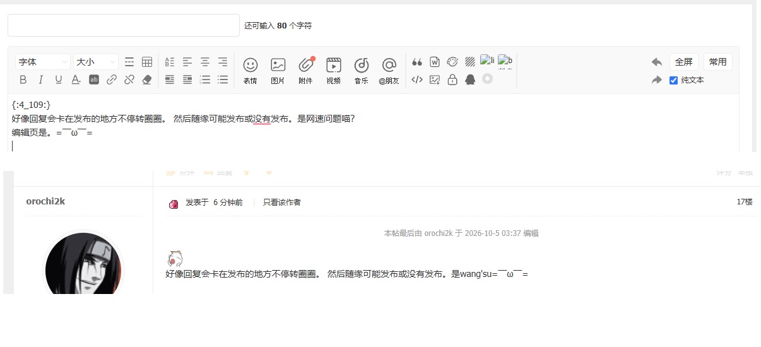Insert a video via 视频
Viewport: 761px width, 347px height.
click(334, 71)
